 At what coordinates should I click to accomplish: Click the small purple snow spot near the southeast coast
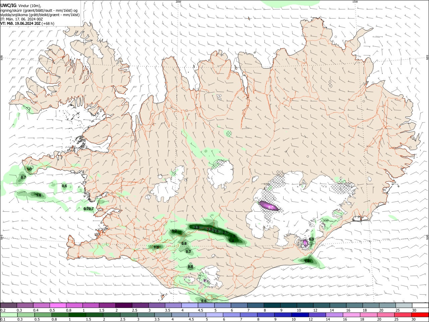coord(305,243)
